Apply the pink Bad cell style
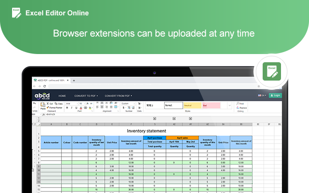 [x=211, y=105]
